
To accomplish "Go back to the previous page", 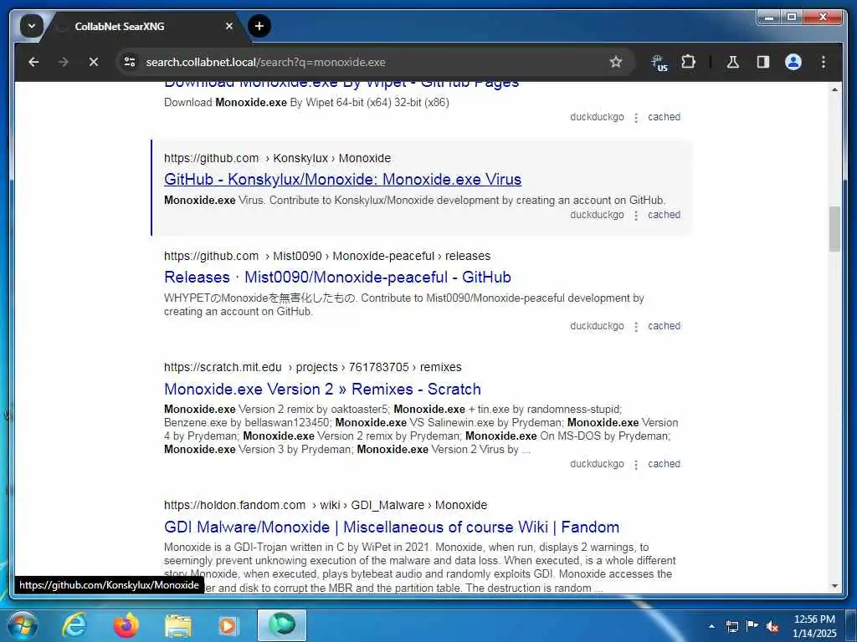I will coord(33,62).
